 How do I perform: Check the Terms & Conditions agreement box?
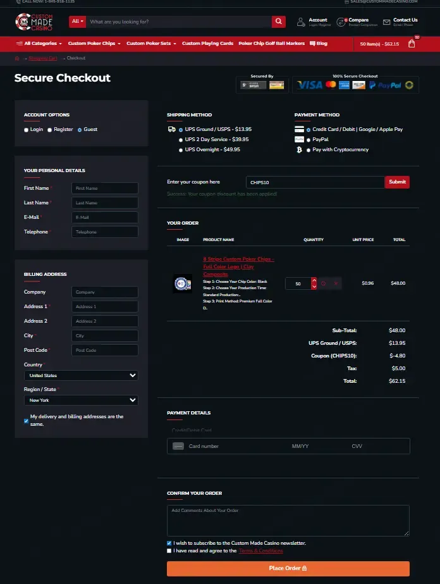pyautogui.click(x=169, y=551)
